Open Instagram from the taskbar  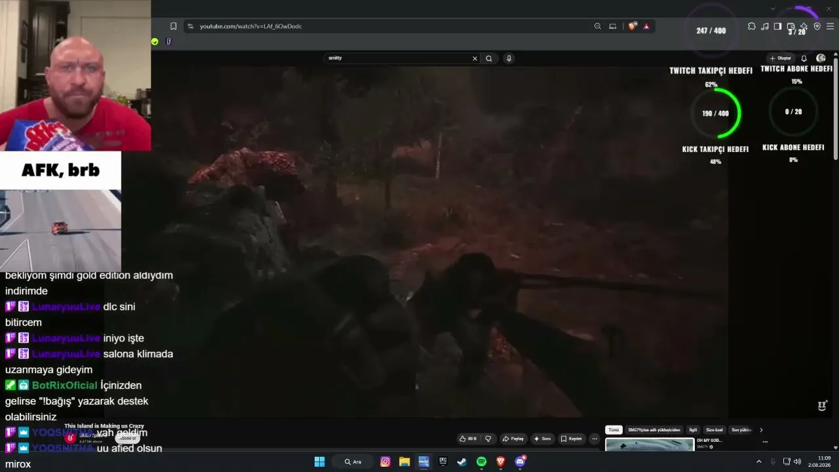385,462
